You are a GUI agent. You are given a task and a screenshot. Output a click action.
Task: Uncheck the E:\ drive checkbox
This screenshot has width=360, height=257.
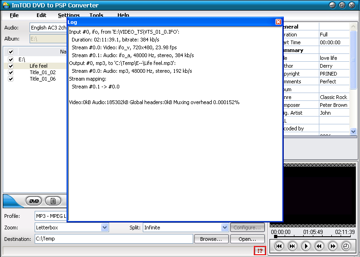coord(11,59)
